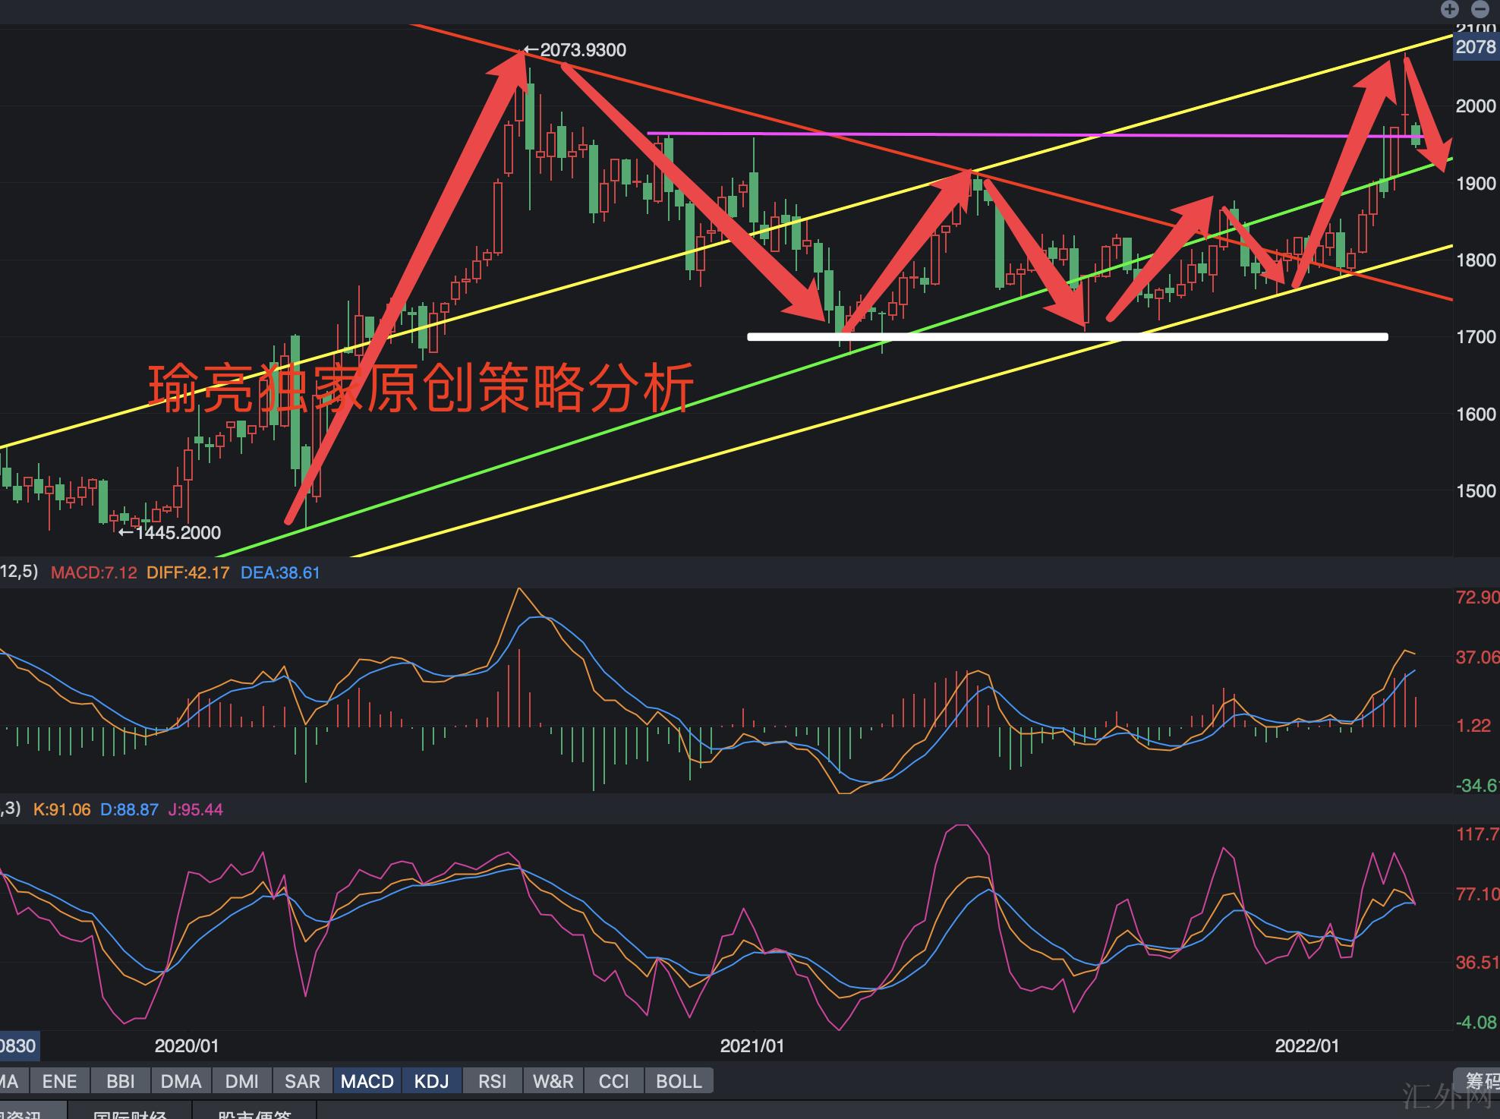Show the BOLL bands indicator
Image resolution: width=1500 pixels, height=1119 pixels.
tap(679, 1081)
